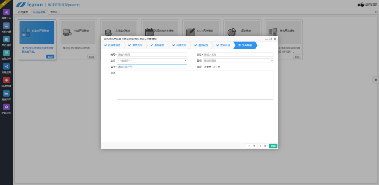This screenshot has width=379, height=185.
Task: Open the 敏捷开发 sidebar icon
Action: [6, 12]
